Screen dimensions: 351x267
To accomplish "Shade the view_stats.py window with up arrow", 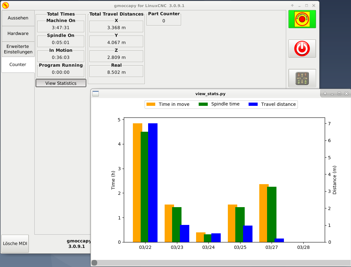I will point(325,94).
